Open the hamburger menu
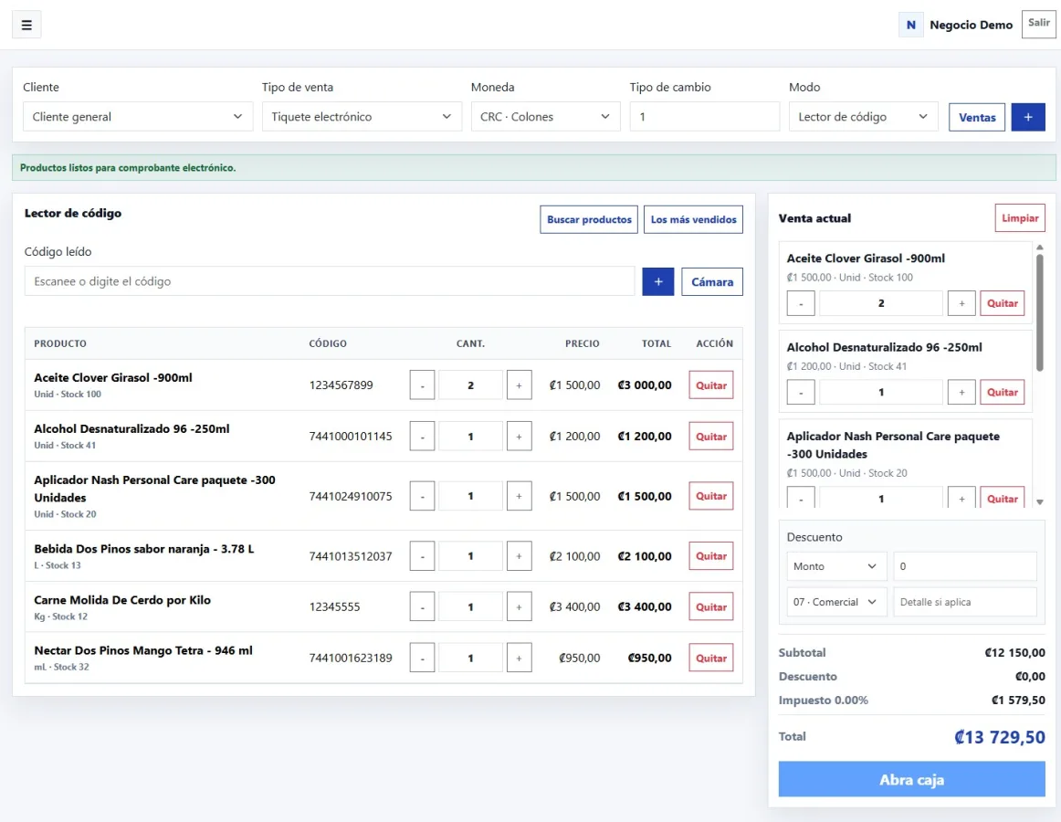The width and height of the screenshot is (1061, 822). pos(26,25)
